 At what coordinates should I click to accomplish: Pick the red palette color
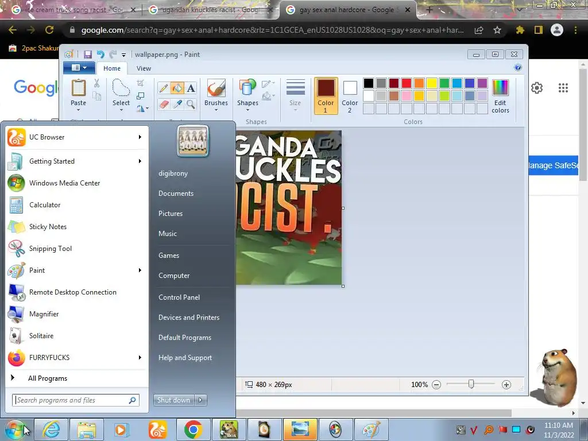(x=406, y=83)
